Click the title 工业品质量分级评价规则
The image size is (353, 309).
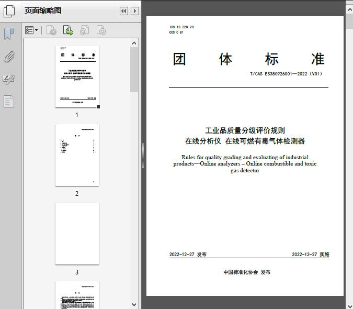[x=245, y=130]
